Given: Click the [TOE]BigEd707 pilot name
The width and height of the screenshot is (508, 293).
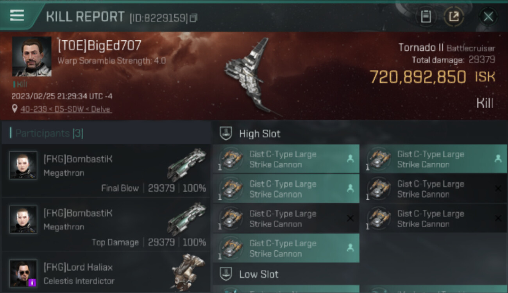Looking at the screenshot, I should click(99, 46).
